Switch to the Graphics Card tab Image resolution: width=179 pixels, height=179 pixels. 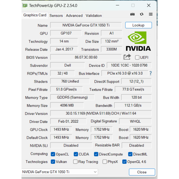(x=35, y=15)
